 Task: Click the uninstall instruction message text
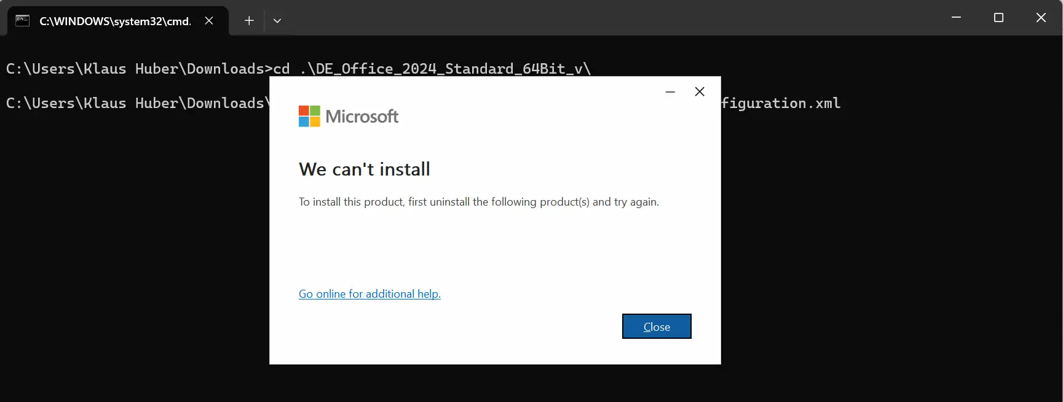[478, 202]
